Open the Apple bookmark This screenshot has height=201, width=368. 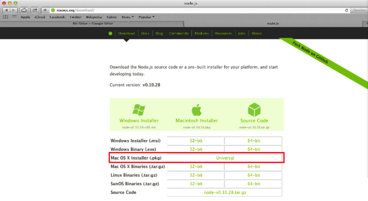click(25, 17)
